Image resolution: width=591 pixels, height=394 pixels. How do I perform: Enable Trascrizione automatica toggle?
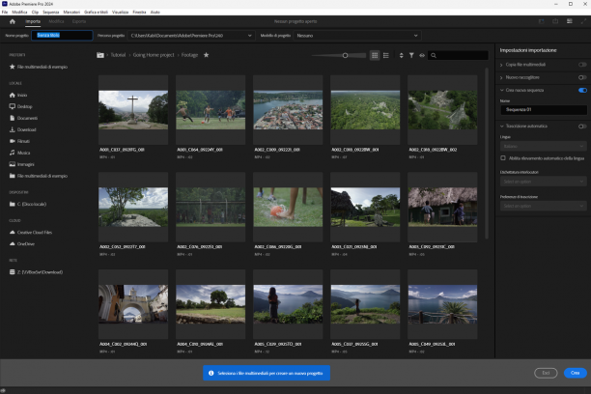tap(582, 126)
